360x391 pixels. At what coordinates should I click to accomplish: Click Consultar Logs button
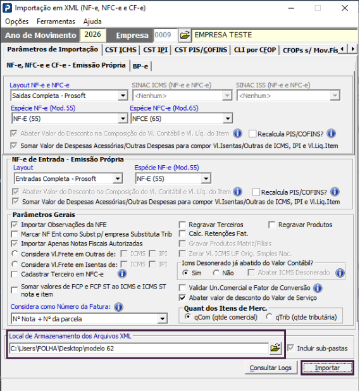coord(271,368)
